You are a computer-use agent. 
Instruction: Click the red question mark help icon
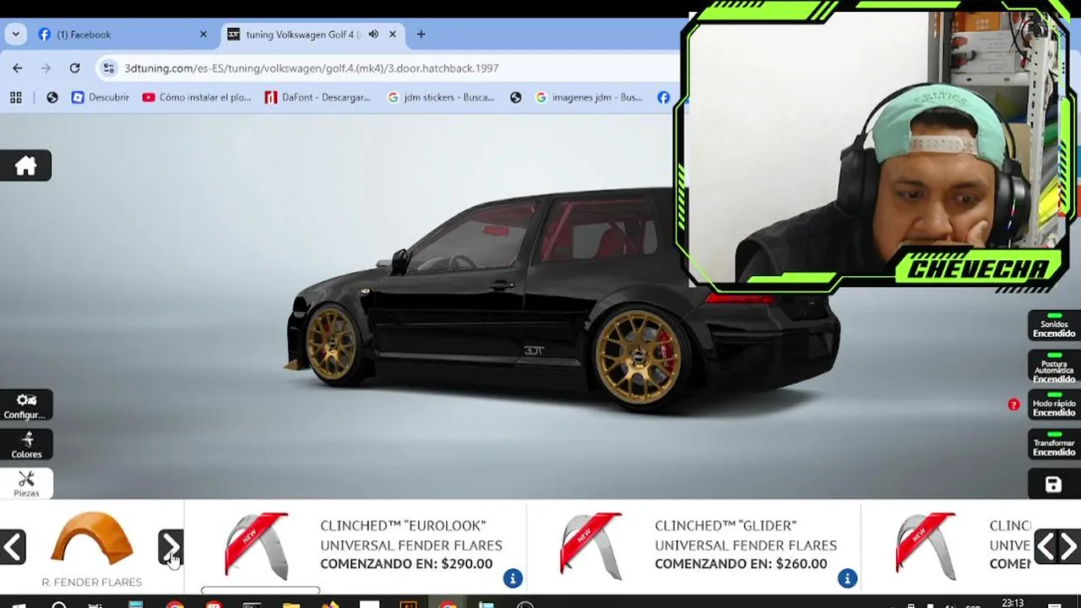tap(1013, 404)
